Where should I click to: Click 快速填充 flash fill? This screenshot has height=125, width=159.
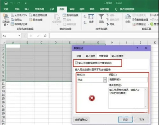tap(139, 15)
